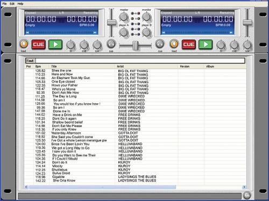Start playback on player A
269x201 pixels.
(55, 45)
